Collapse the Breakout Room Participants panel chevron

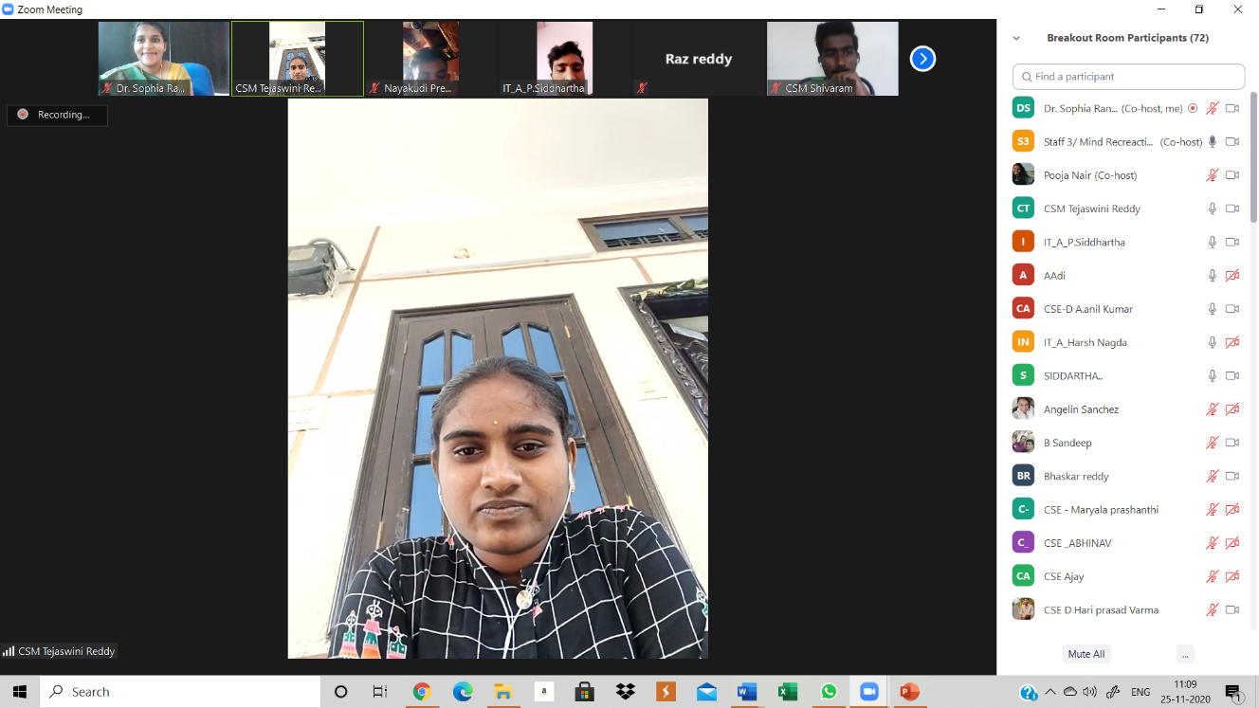pos(1017,39)
